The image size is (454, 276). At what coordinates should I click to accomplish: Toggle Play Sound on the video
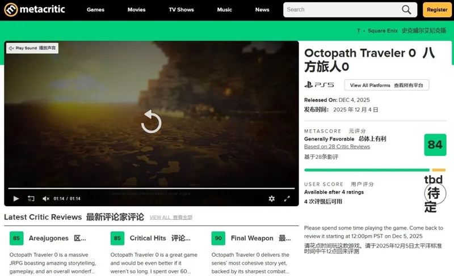[x=32, y=48]
